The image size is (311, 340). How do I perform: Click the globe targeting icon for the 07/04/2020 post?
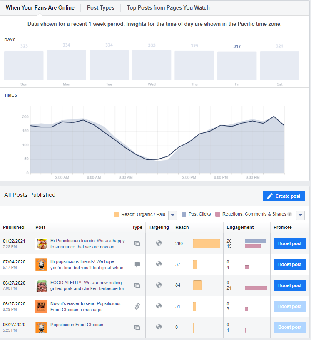tap(159, 264)
